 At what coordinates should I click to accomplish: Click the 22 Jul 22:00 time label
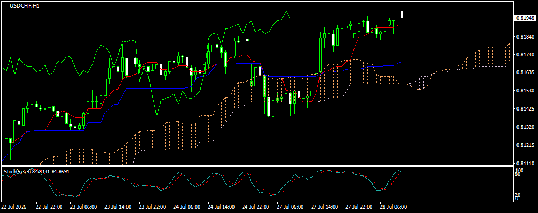pos(49,207)
